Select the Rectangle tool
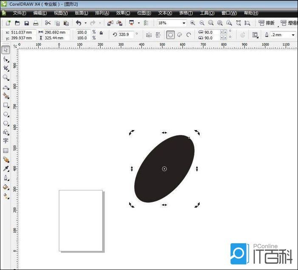The image size is (298, 270). 6,105
